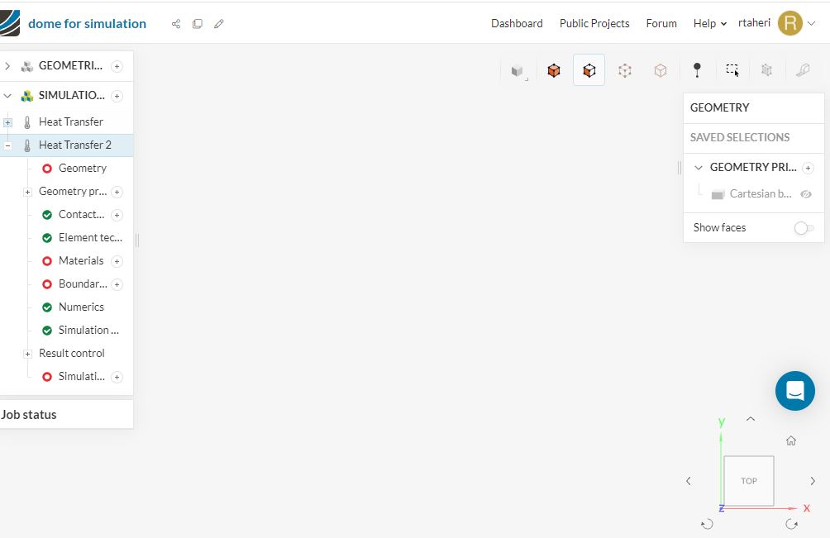Image resolution: width=830 pixels, height=538 pixels.
Task: Open Element technology setting
Action: click(x=90, y=237)
